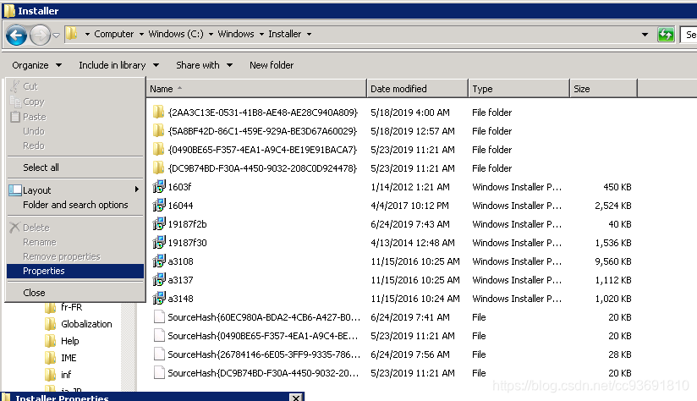Select installer package icon for 19187f2b

(159, 224)
